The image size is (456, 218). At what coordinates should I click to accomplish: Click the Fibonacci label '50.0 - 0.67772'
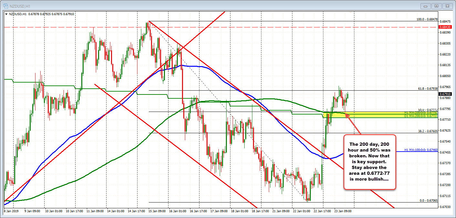point(427,110)
